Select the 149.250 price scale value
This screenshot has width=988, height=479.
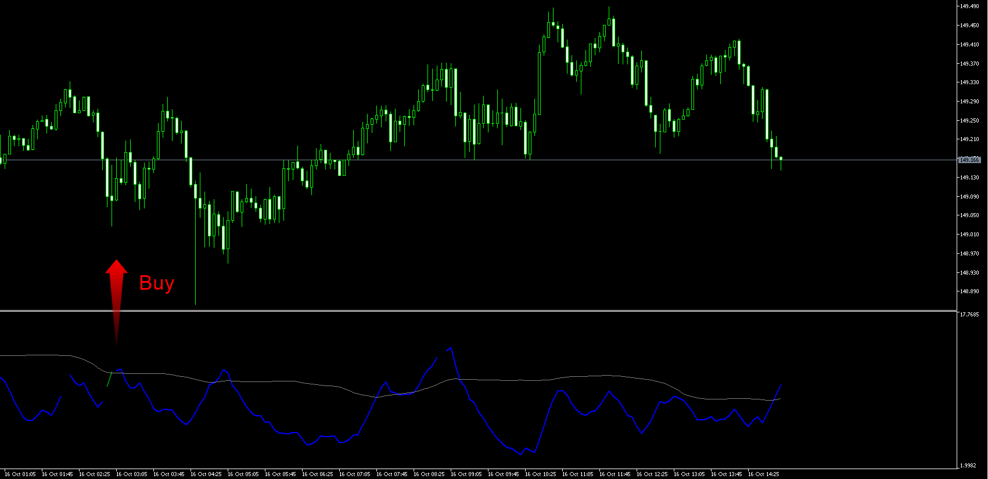click(x=969, y=121)
